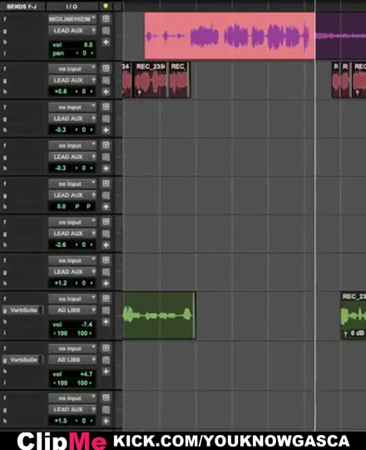Click the pan 0 field on the top track
Viewport: 366px width, 450px height.
(72, 53)
